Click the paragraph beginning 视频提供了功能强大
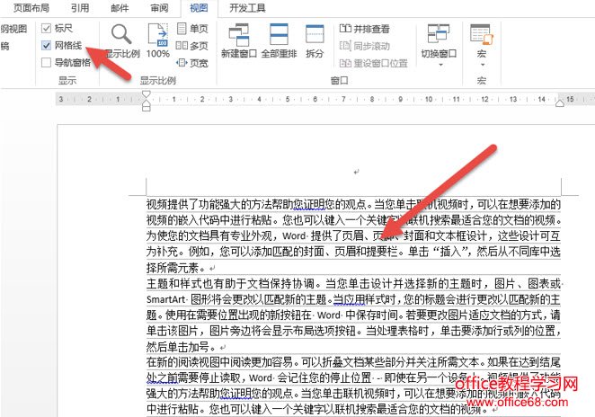The height and width of the screenshot is (417, 595). (353, 235)
